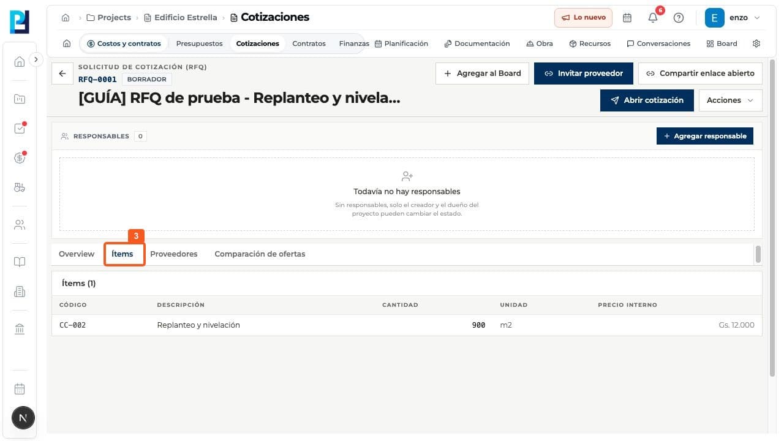Open the enzo user account dropdown
Image resolution: width=784 pixels, height=441 pixels.
click(733, 18)
